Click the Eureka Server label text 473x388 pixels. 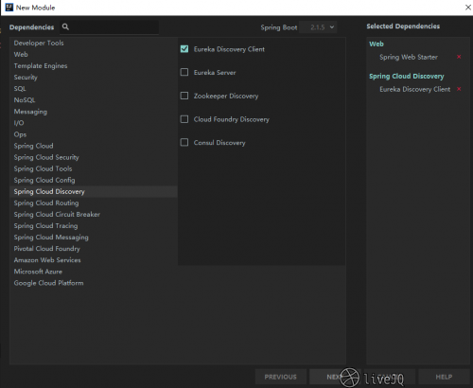point(215,73)
